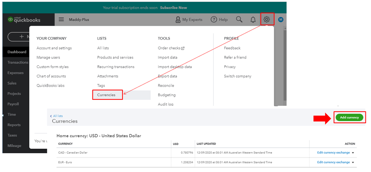Open QuickBooks labs
This screenshot has width=371, height=172.
point(51,86)
